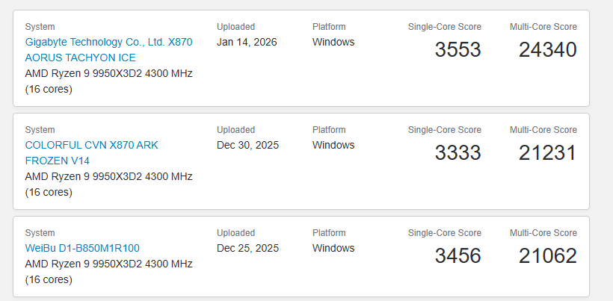Image resolution: width=613 pixels, height=301 pixels.
Task: Click the multi-core score 21231
Action: pos(548,153)
